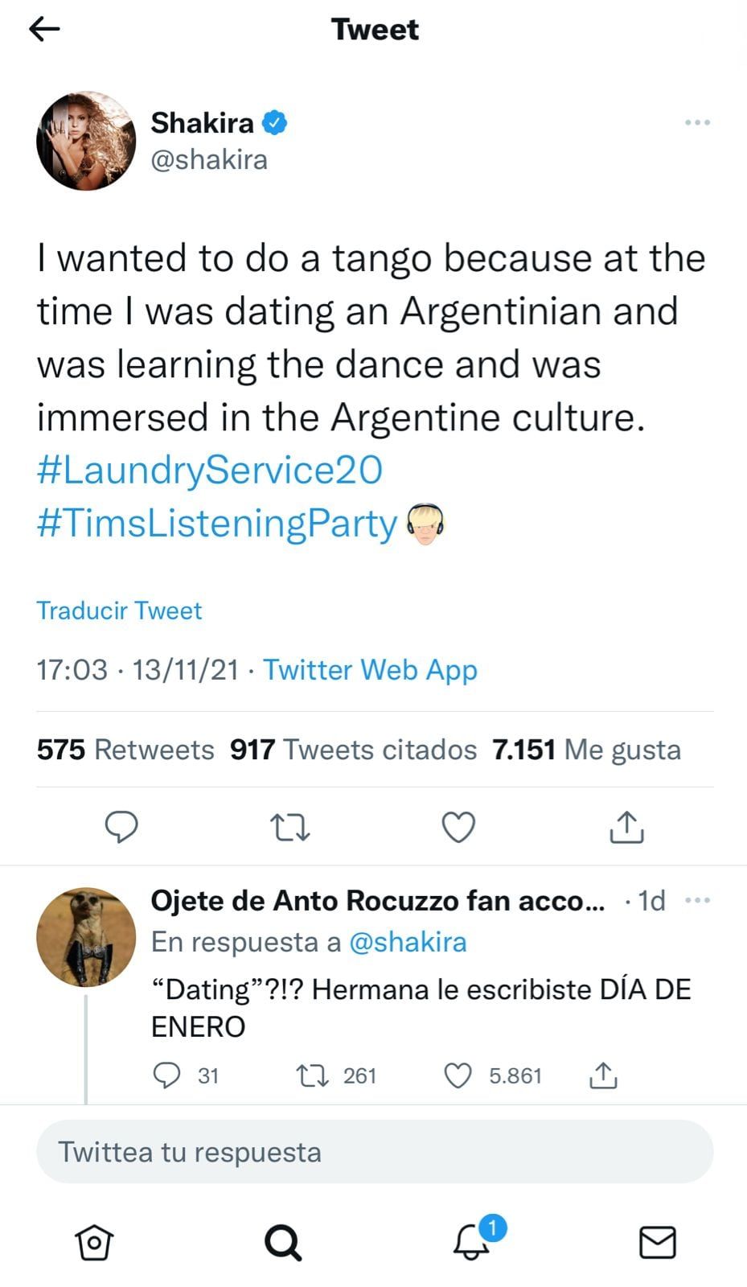The image size is (747, 1287).
Task: Retweet Shakira's tweet using the retweet icon
Action: tap(289, 826)
